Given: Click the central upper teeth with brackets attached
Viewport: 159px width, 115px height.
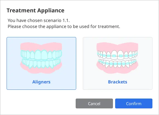Looking at the screenshot, I should click(117, 55).
